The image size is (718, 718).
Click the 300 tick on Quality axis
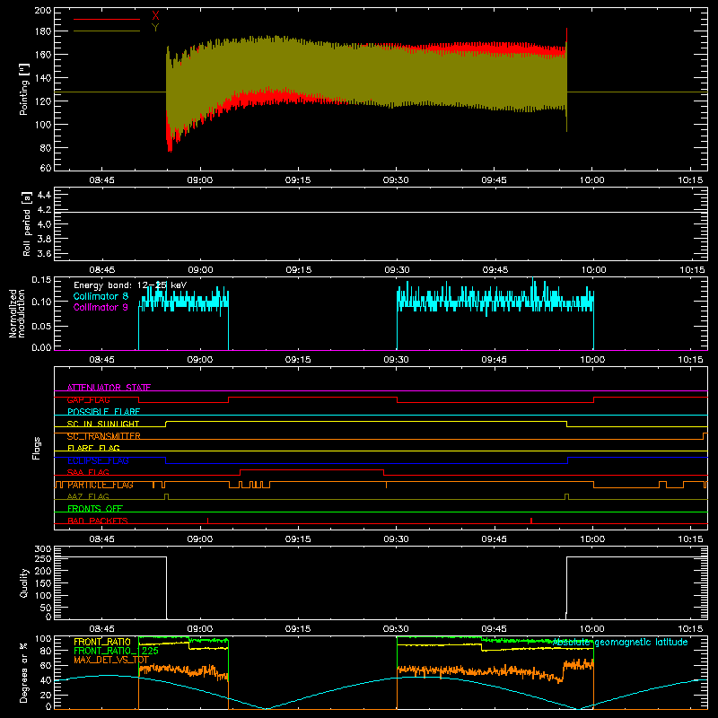[43, 549]
